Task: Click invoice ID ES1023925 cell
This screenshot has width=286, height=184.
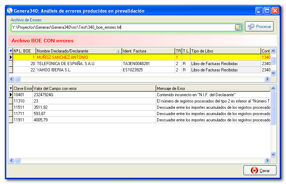Action: pyautogui.click(x=148, y=70)
